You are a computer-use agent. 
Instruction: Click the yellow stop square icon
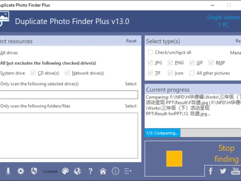(174, 159)
